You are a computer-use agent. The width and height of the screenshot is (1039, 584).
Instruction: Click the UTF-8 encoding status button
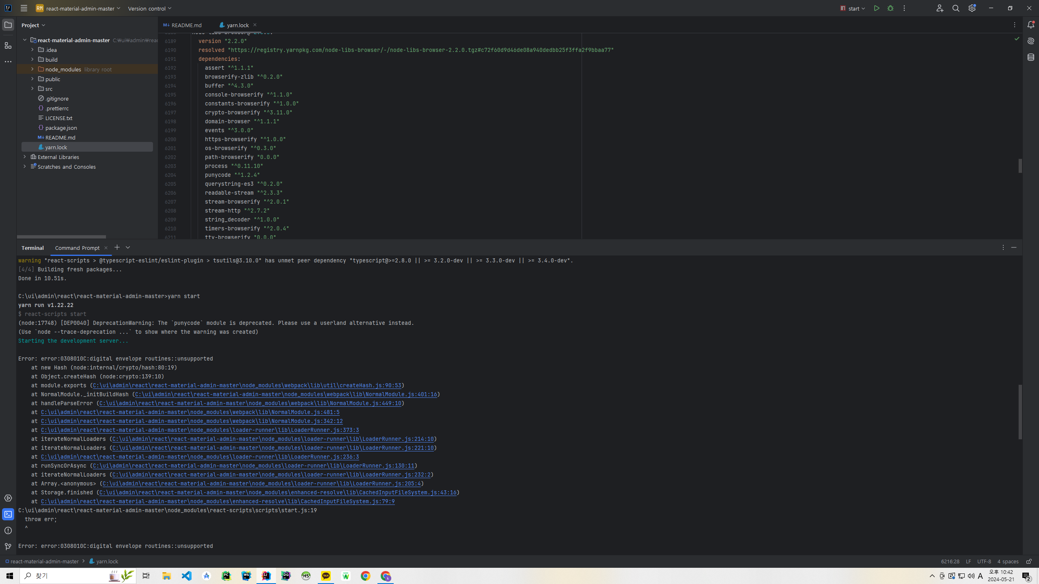(x=984, y=561)
